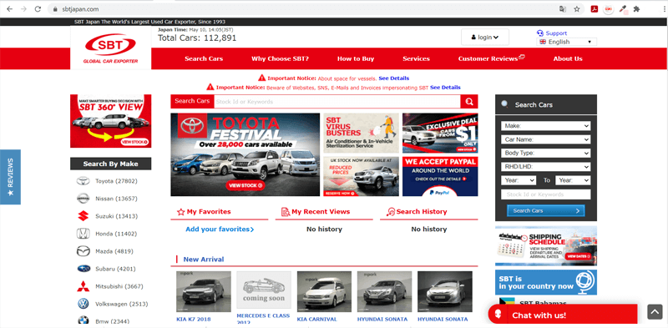Image resolution: width=668 pixels, height=328 pixels.
Task: Click the Search History icon
Action: click(390, 212)
